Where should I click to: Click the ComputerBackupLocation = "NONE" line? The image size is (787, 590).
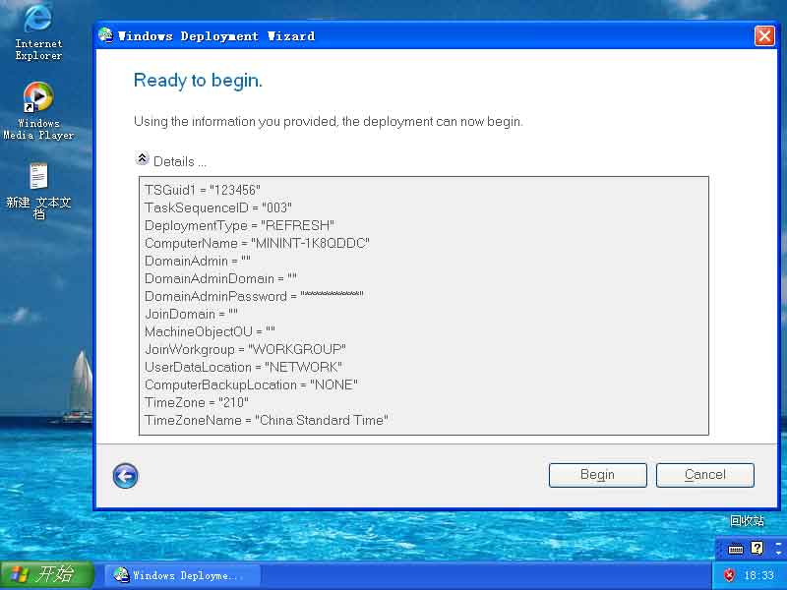point(251,384)
